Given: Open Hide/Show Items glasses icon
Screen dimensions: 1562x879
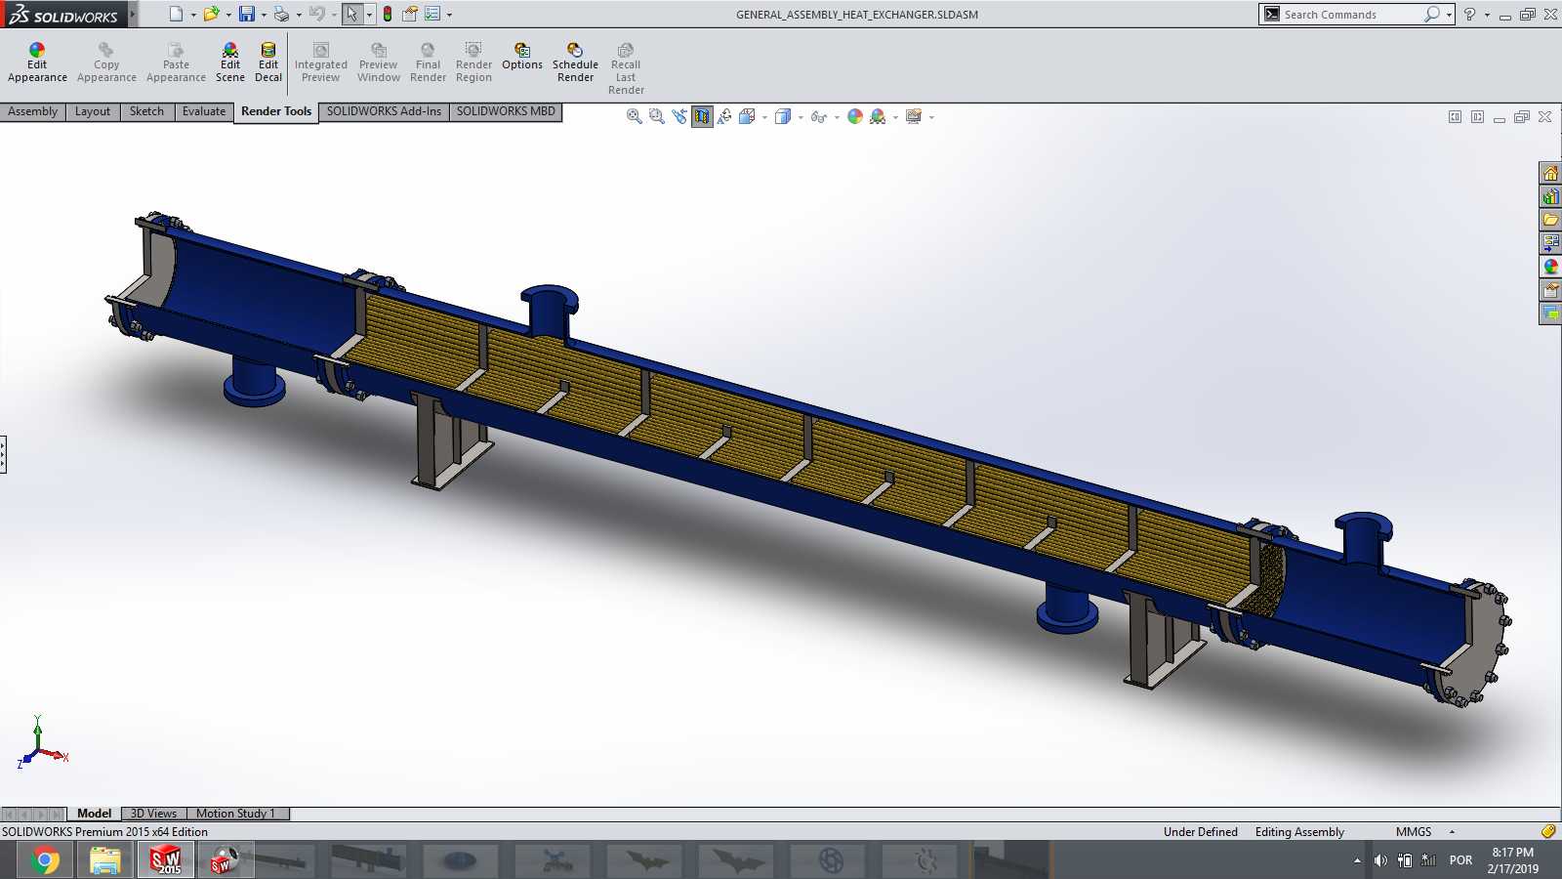Looking at the screenshot, I should pyautogui.click(x=818, y=116).
